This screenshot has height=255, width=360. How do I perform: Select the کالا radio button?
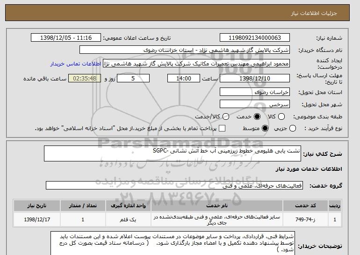tap(281, 117)
